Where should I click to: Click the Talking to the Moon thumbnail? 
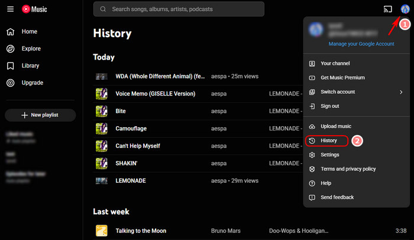point(101,231)
